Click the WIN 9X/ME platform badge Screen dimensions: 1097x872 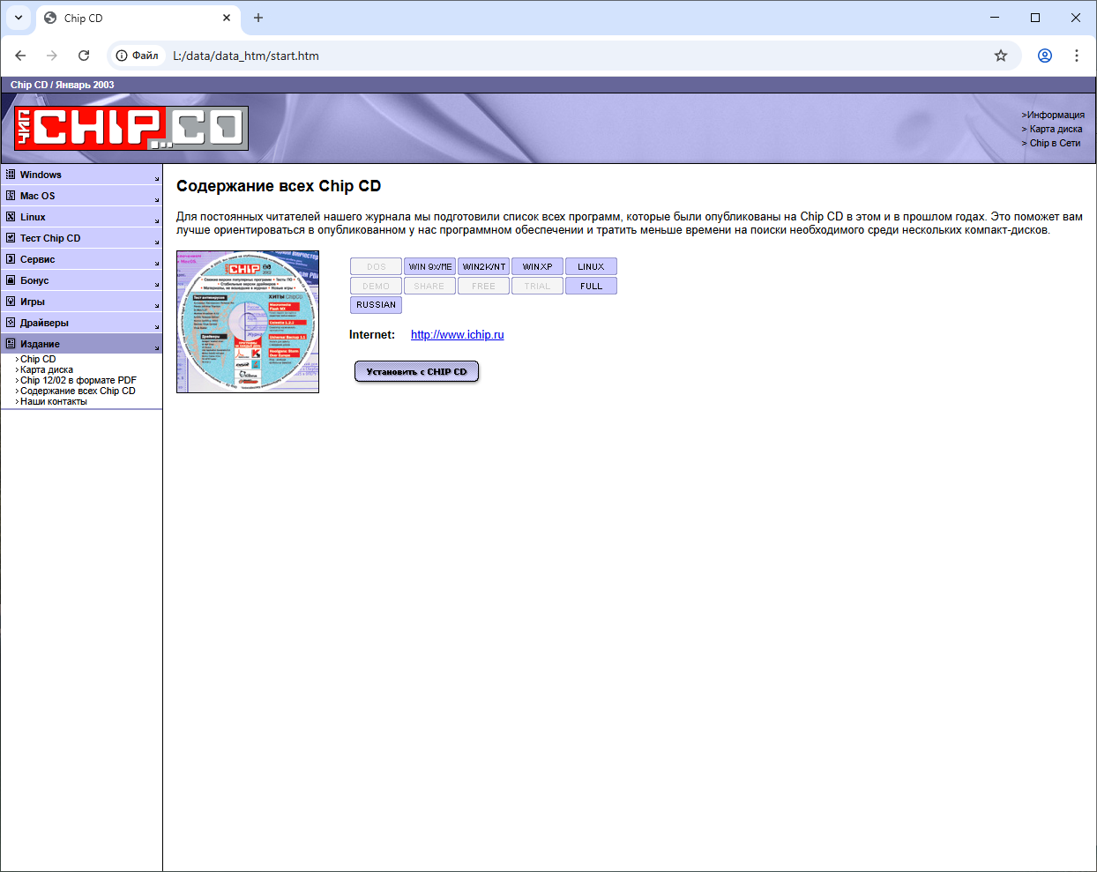pos(430,266)
